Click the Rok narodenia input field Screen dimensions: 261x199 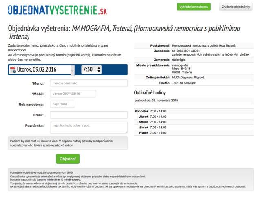[62, 104]
